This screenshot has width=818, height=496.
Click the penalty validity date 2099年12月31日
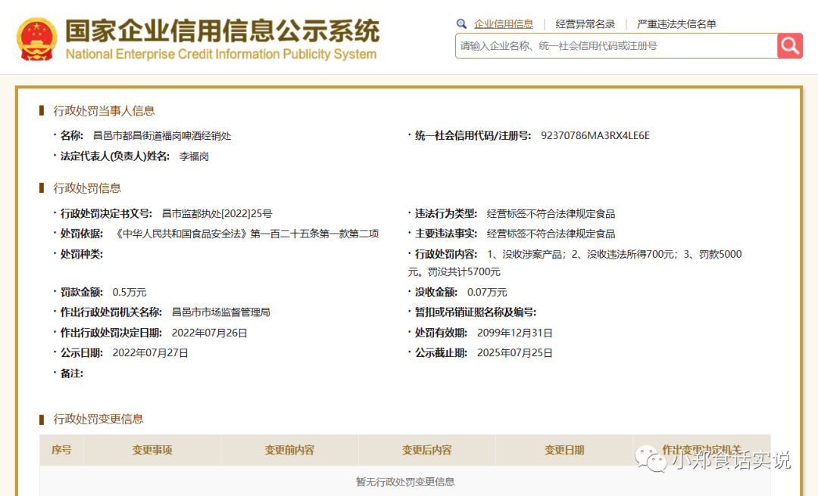tap(515, 333)
